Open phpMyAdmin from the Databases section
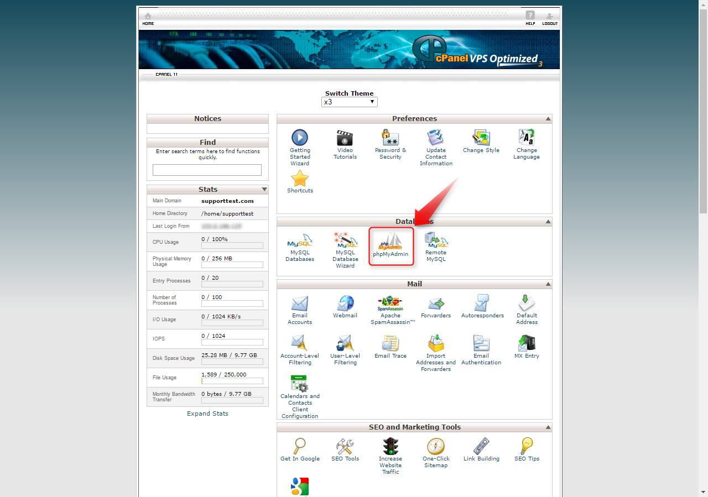This screenshot has height=497, width=708. click(x=391, y=246)
